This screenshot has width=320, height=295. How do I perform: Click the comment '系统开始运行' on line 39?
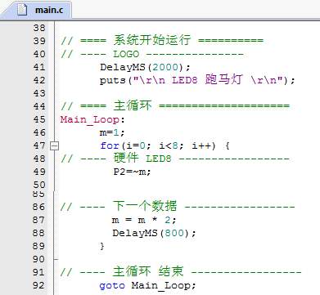click(x=152, y=41)
